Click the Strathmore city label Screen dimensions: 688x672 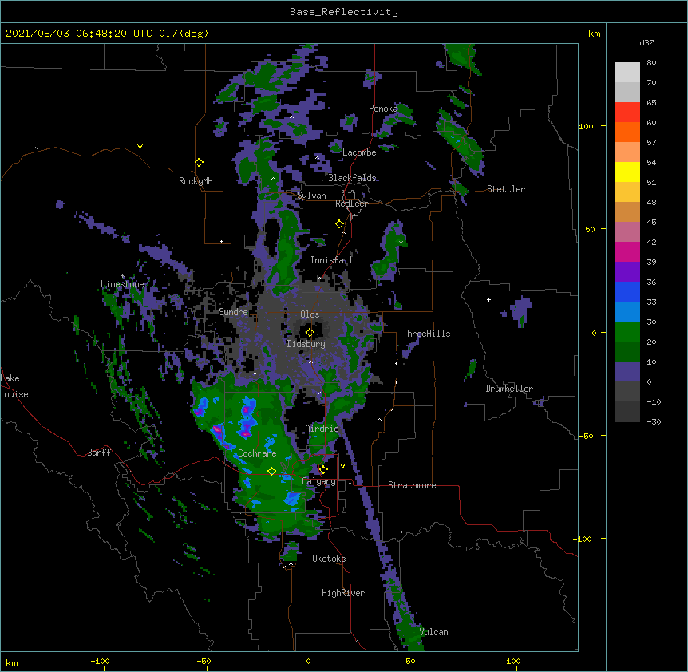[x=412, y=485]
